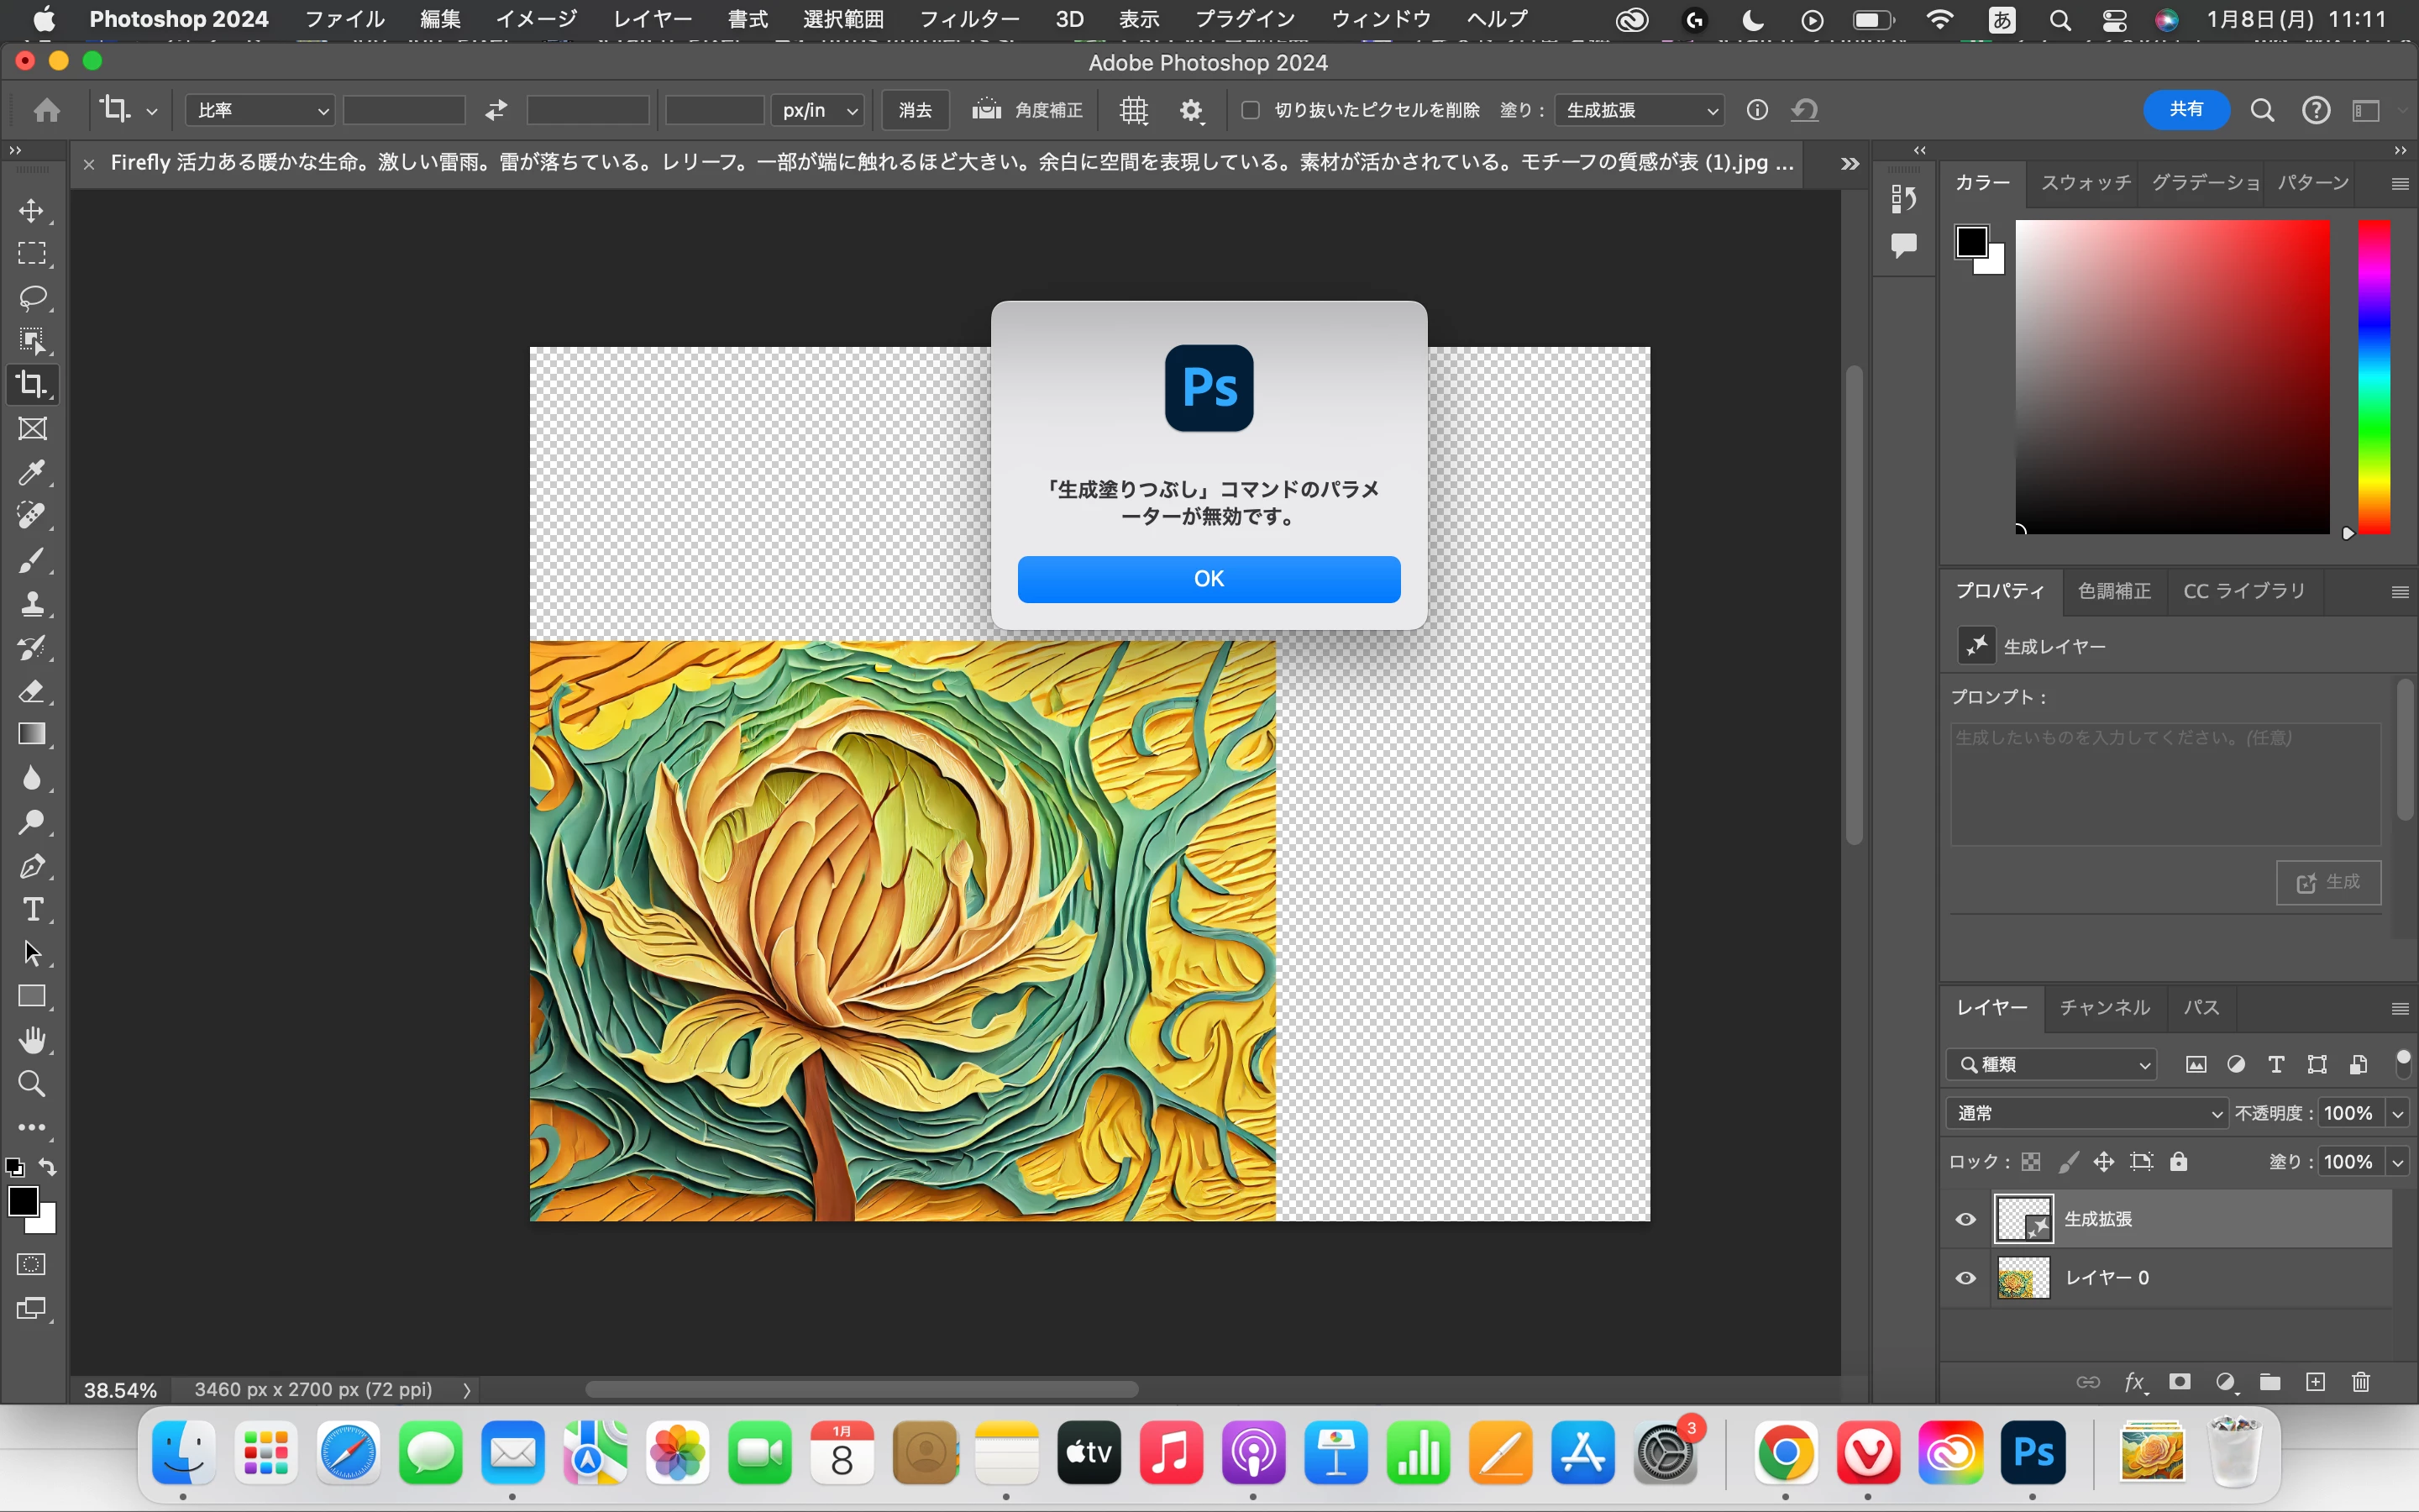Toggle visibility of レイヤー 0
The image size is (2419, 1512).
pyautogui.click(x=1965, y=1278)
